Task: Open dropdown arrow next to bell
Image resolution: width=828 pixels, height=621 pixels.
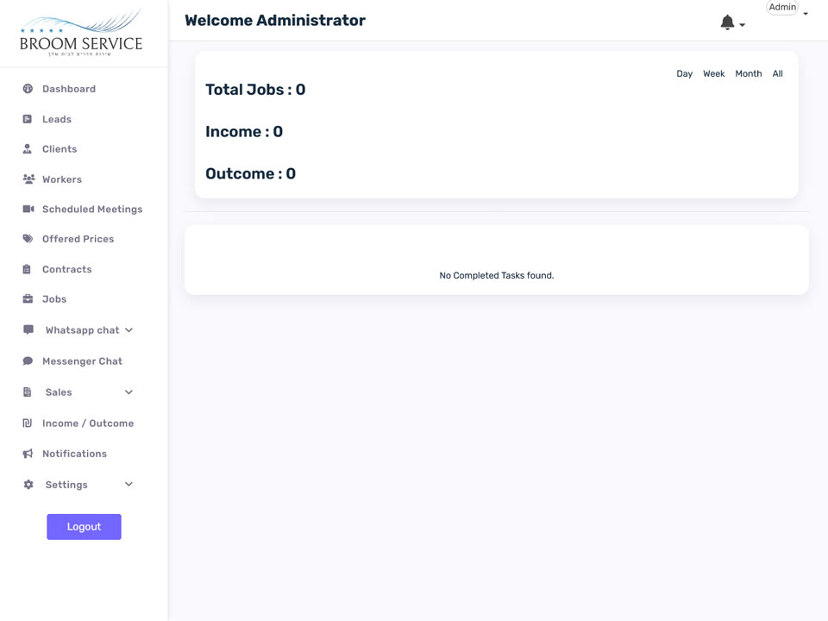Action: (742, 25)
